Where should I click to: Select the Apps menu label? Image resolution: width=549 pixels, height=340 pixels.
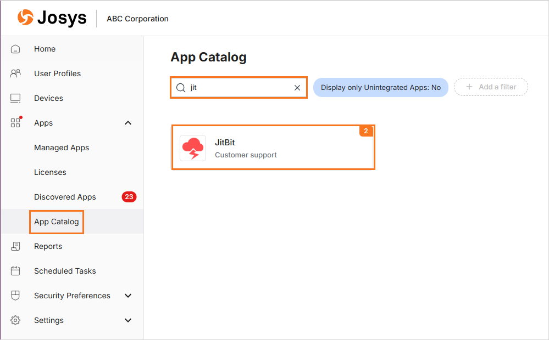coord(43,123)
